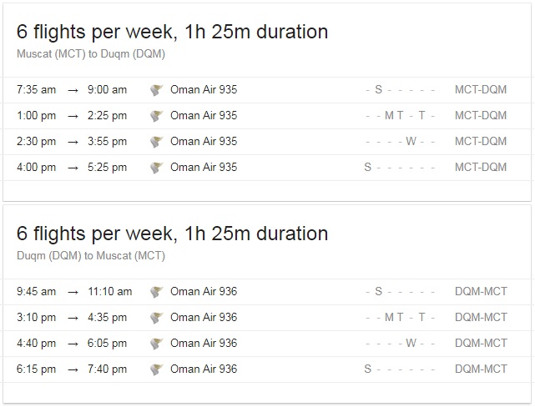Click Oman Air logo on 6:15 pm flight
535x407 pixels.
[157, 369]
